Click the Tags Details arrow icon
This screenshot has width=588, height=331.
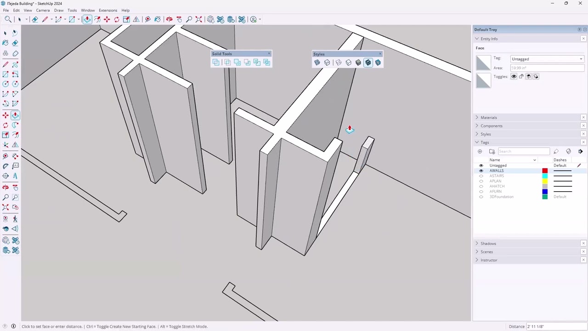pyautogui.click(x=581, y=151)
